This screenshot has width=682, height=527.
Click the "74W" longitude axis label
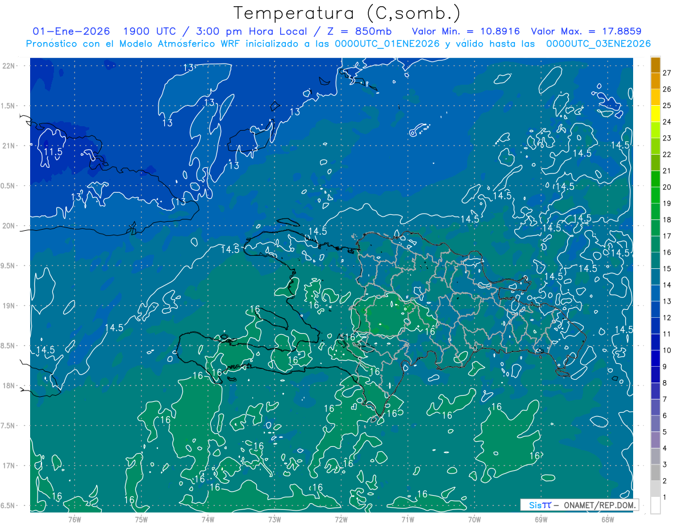pos(207,519)
